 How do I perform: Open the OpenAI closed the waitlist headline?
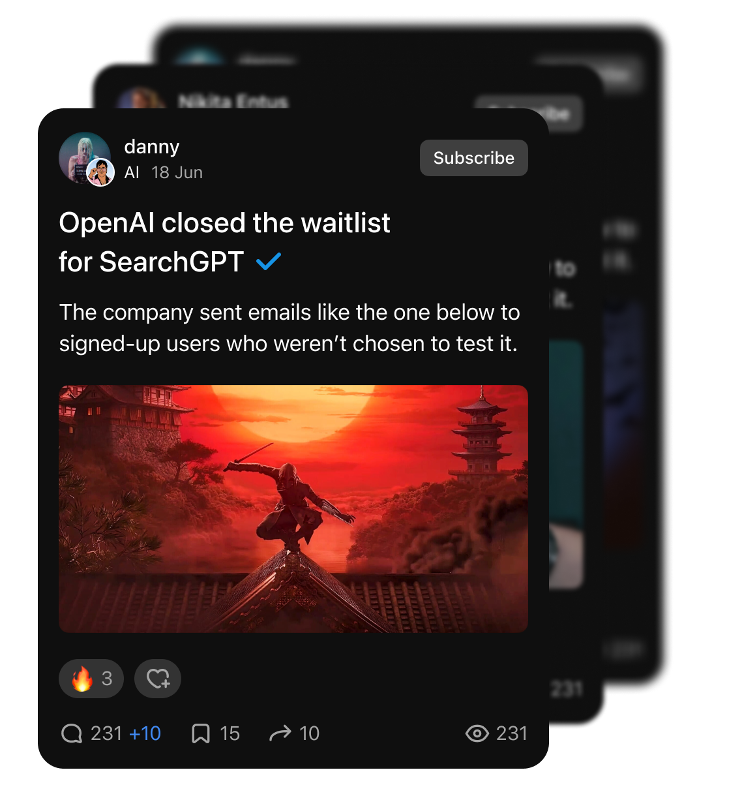[x=224, y=242]
